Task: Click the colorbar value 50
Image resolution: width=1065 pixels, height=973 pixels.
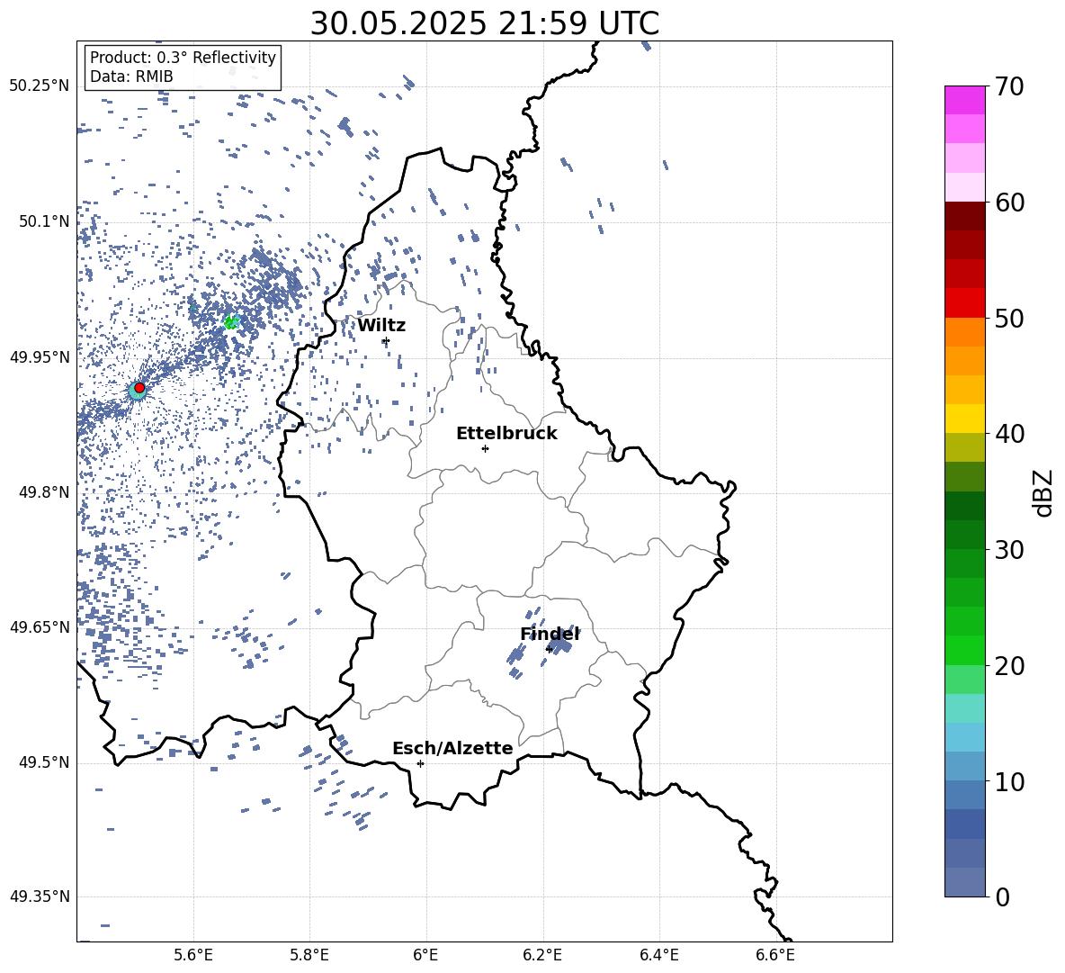Action: [1010, 318]
